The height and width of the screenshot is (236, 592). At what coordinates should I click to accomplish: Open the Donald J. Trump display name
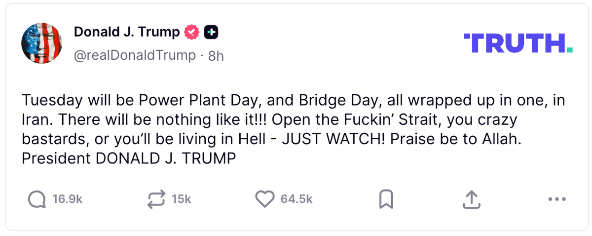(x=126, y=33)
